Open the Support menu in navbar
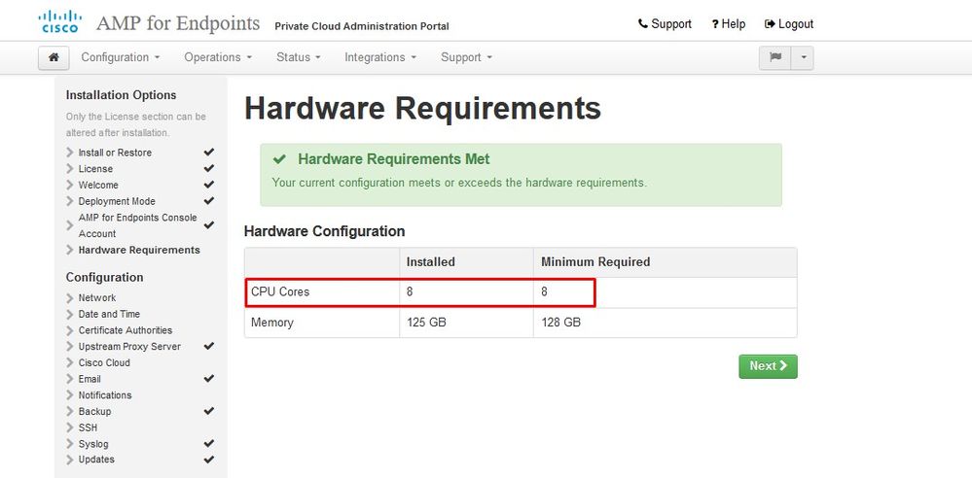The width and height of the screenshot is (972, 478). (466, 57)
